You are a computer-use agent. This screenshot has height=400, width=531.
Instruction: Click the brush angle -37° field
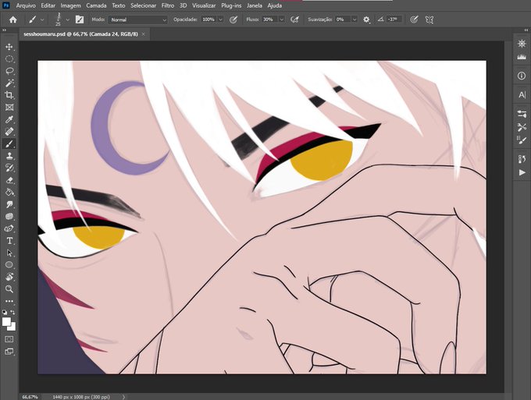point(393,19)
